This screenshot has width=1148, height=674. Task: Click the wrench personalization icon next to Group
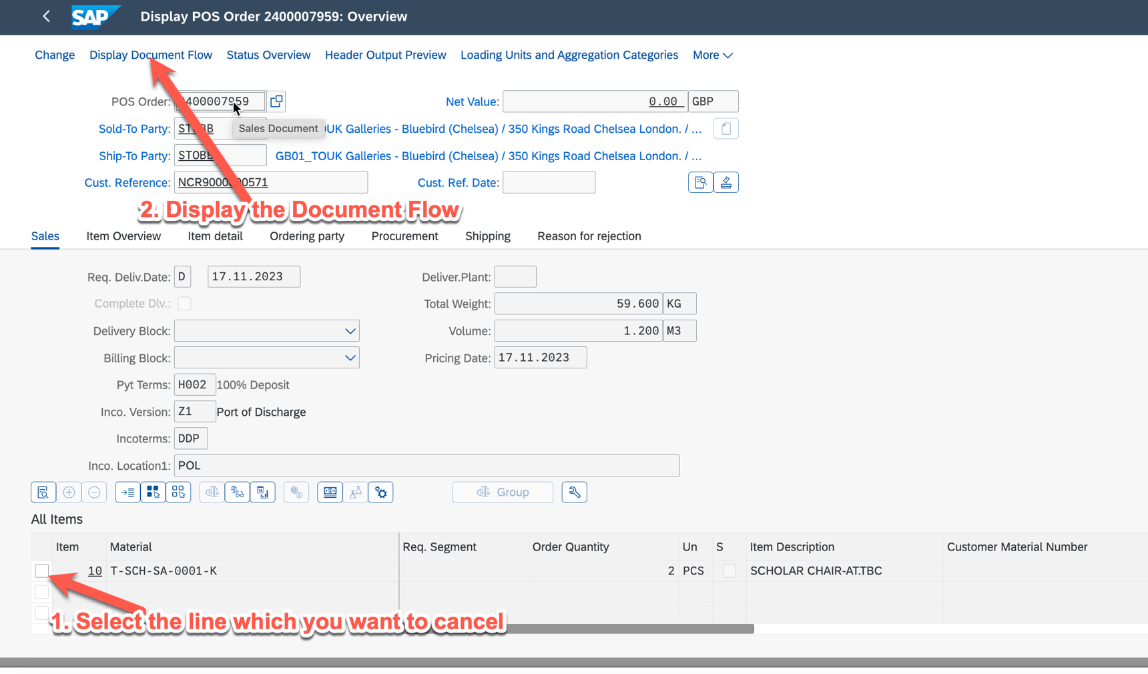point(574,492)
